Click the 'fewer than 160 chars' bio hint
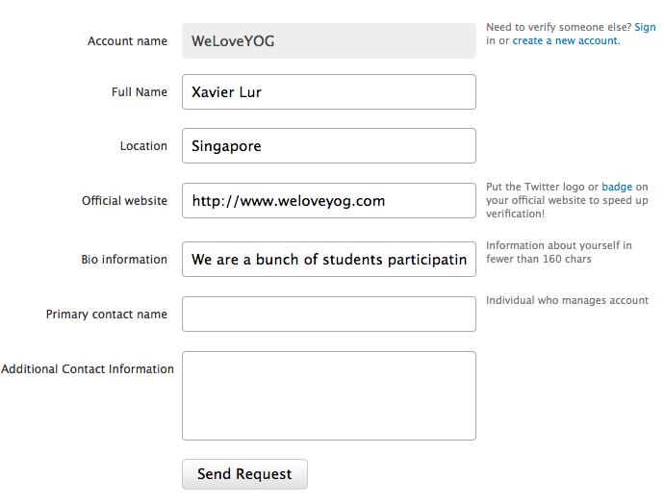The height and width of the screenshot is (504, 664). pyautogui.click(x=538, y=260)
